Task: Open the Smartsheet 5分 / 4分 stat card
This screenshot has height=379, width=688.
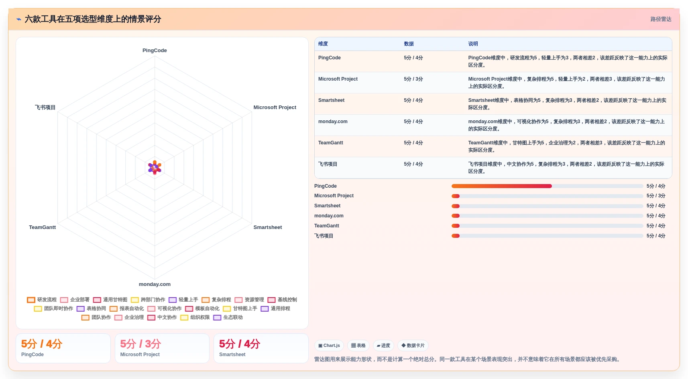Action: pyautogui.click(x=261, y=348)
